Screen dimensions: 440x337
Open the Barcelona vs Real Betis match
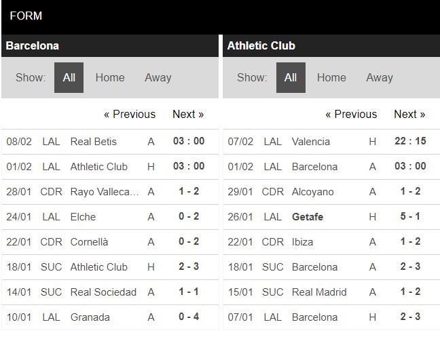93,141
